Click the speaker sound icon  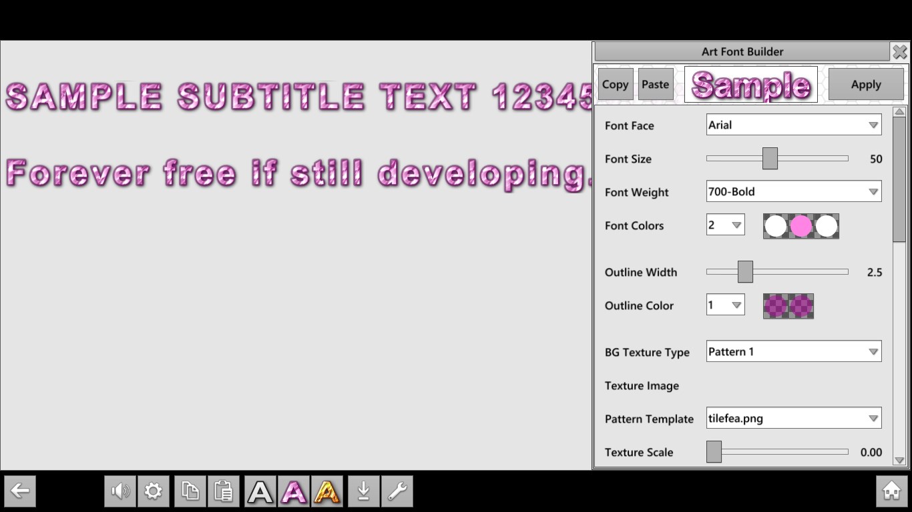point(120,491)
